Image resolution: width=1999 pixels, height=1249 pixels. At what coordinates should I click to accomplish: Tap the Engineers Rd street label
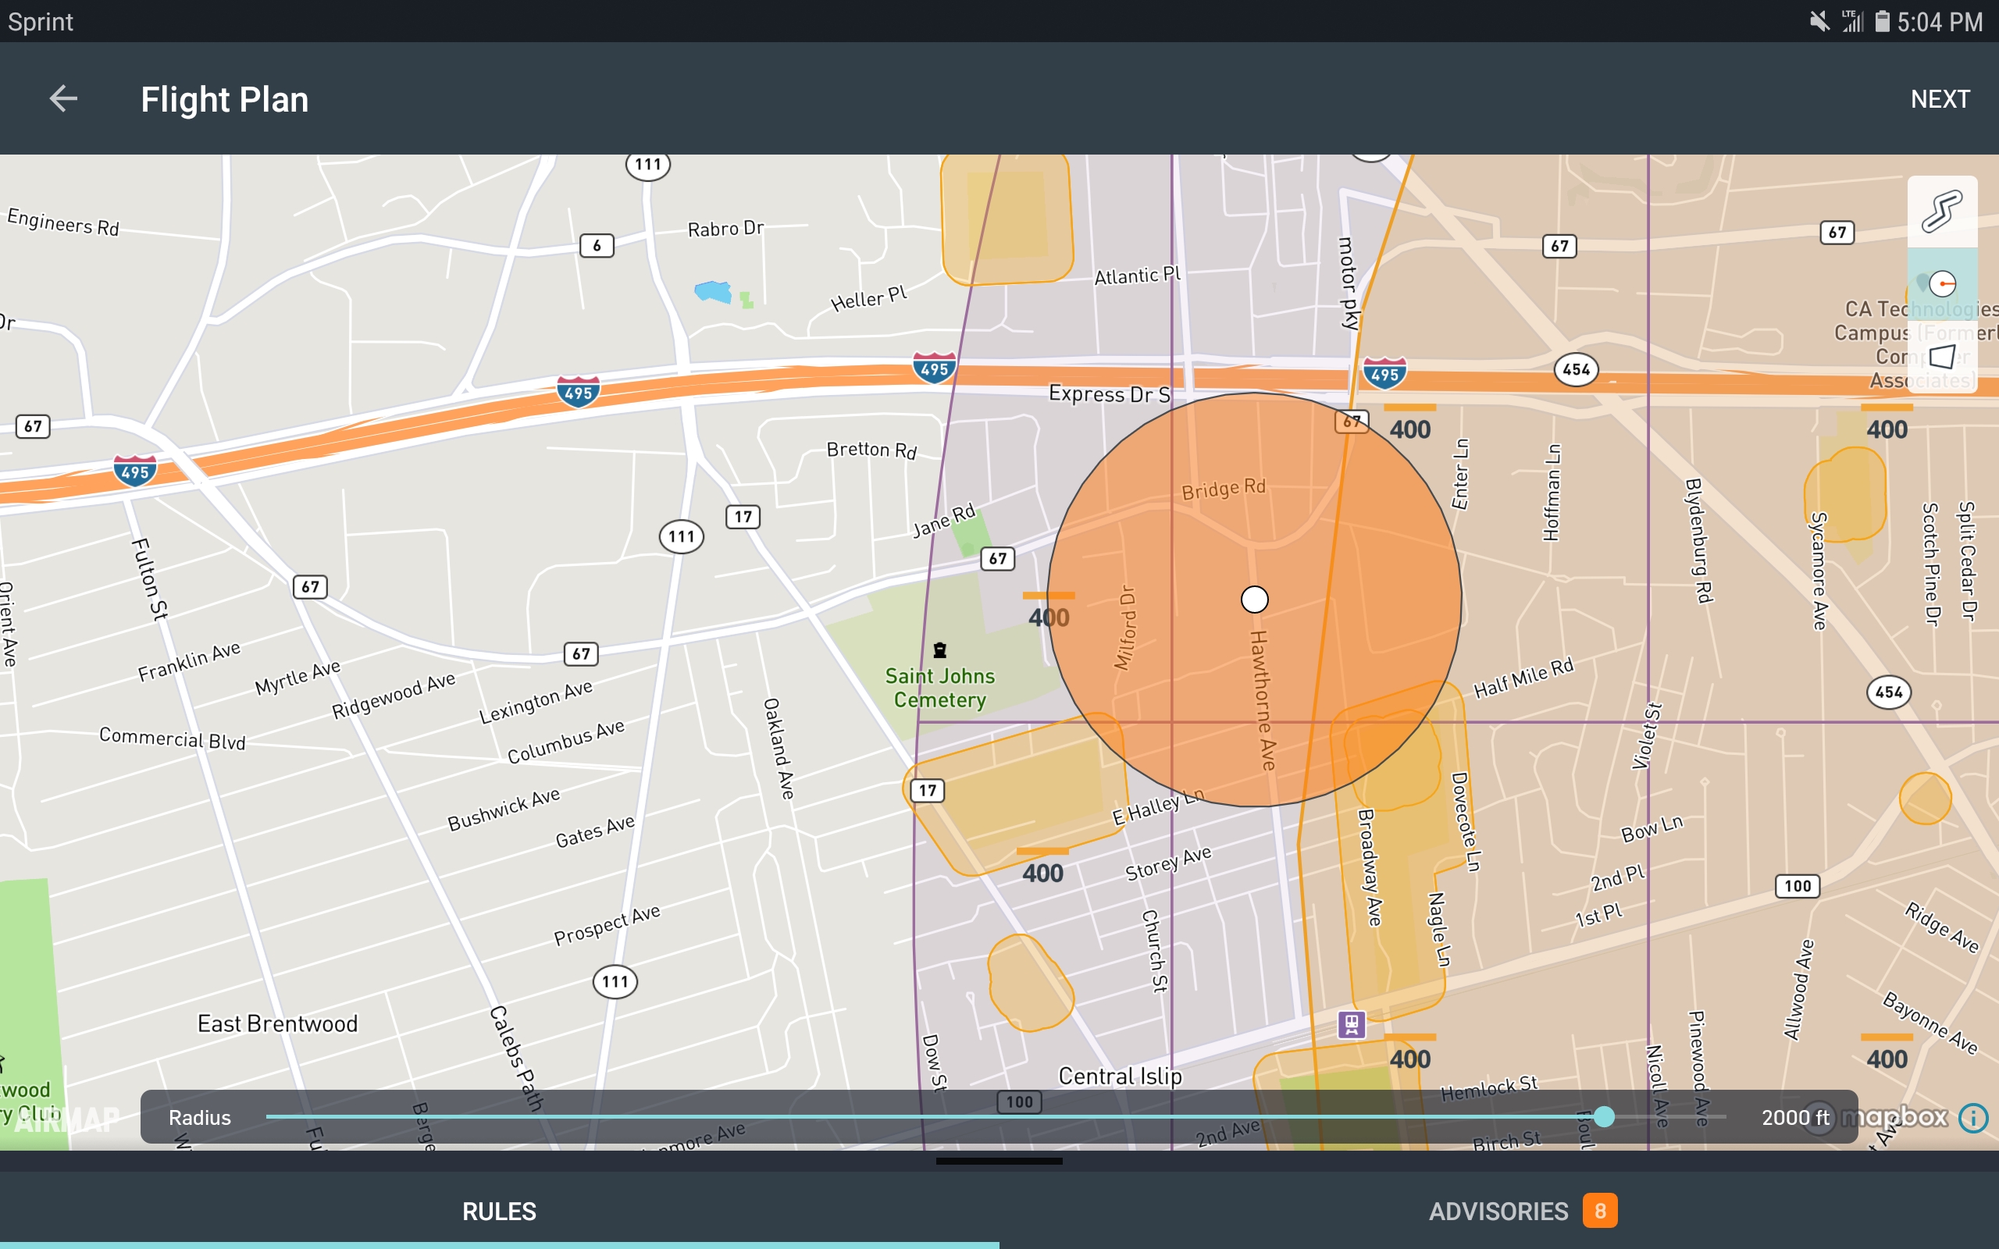click(63, 222)
